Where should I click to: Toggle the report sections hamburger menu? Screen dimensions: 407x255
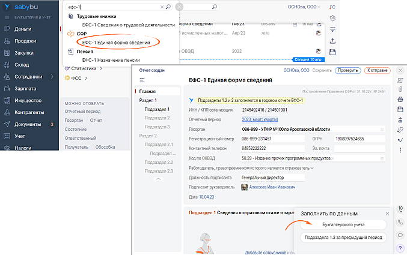[142, 80]
